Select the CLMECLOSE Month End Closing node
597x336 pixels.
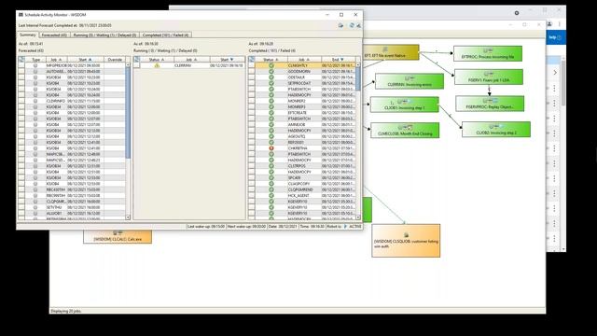pos(405,131)
